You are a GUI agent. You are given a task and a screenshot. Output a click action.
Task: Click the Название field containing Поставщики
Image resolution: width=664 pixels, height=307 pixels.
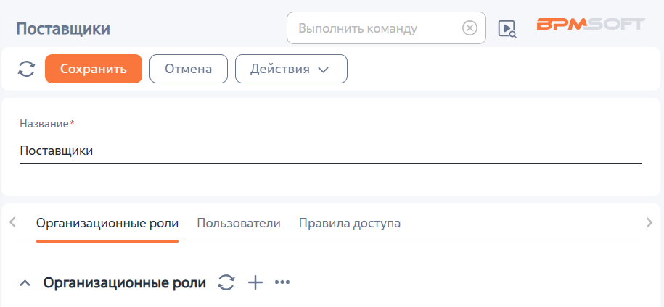tap(331, 151)
